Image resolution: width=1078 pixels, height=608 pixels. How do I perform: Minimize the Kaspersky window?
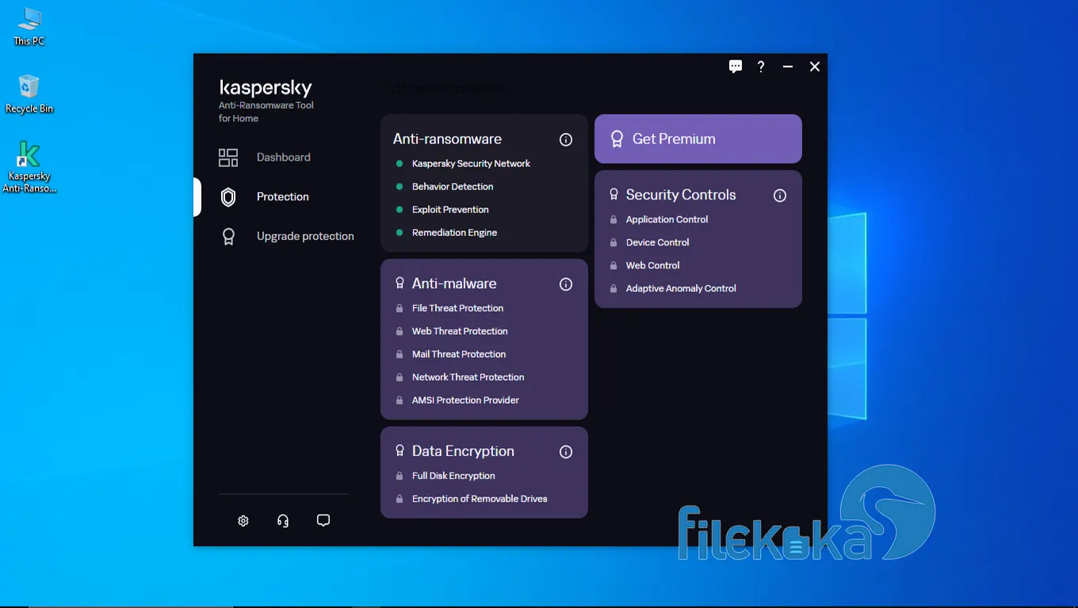pos(788,67)
